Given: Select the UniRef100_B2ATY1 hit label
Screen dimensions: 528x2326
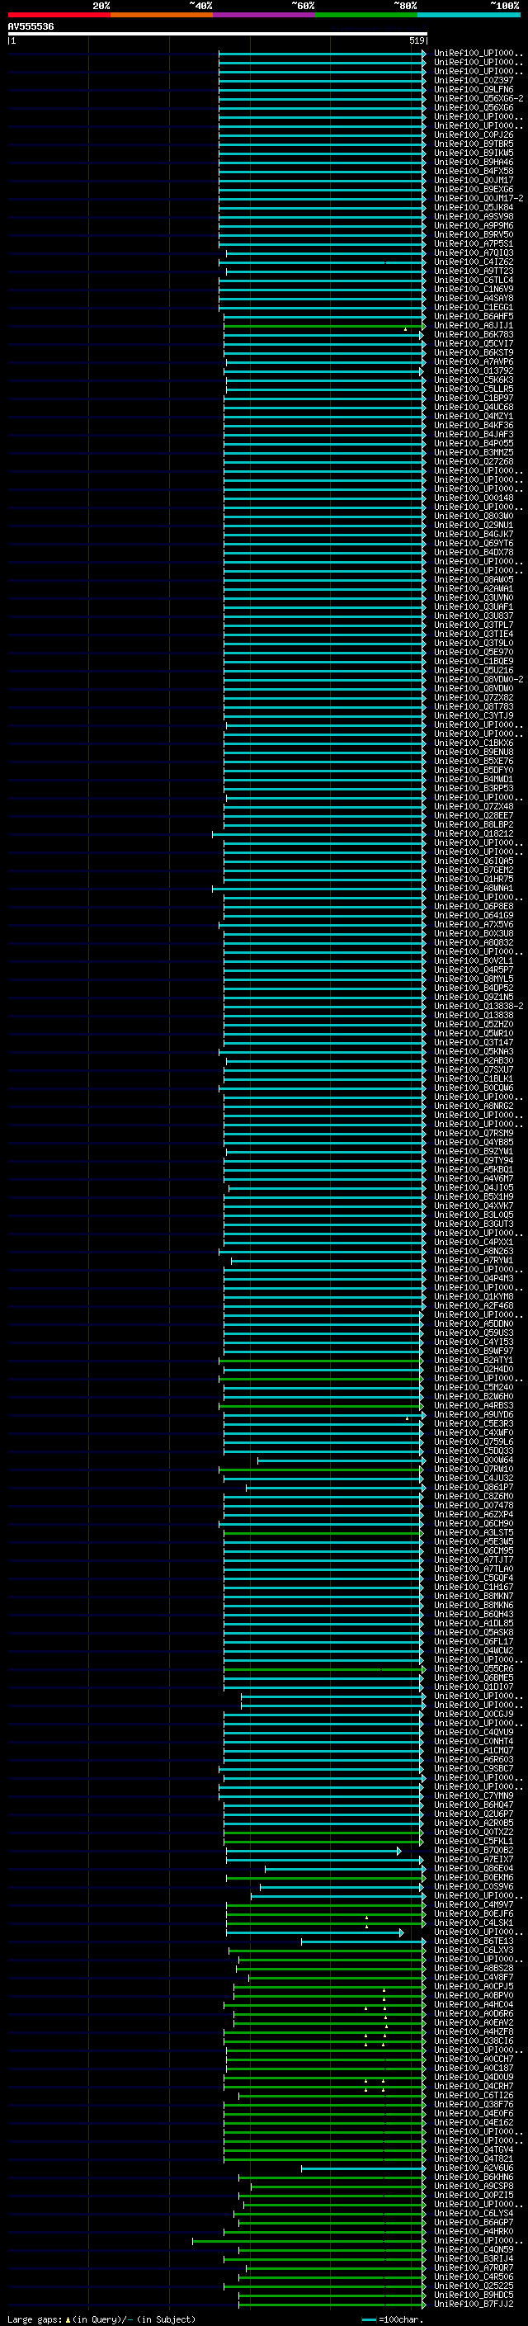Looking at the screenshot, I should pos(474,1360).
